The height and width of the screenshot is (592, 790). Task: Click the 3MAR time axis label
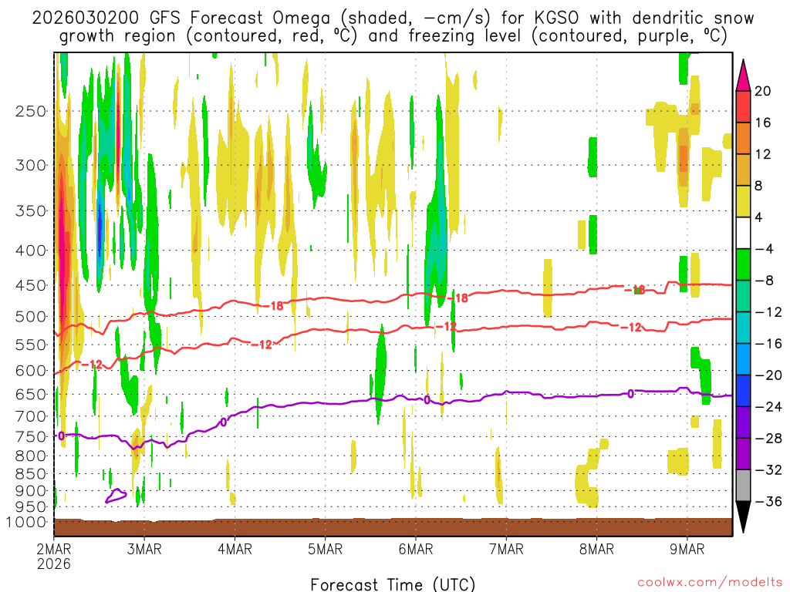click(144, 549)
